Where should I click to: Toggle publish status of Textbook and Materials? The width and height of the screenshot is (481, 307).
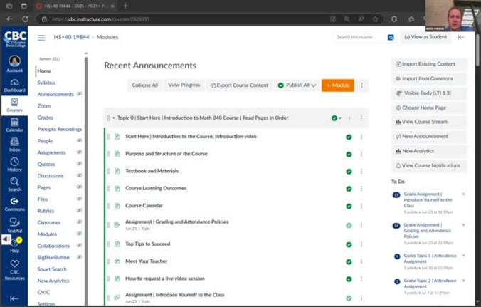click(x=349, y=171)
